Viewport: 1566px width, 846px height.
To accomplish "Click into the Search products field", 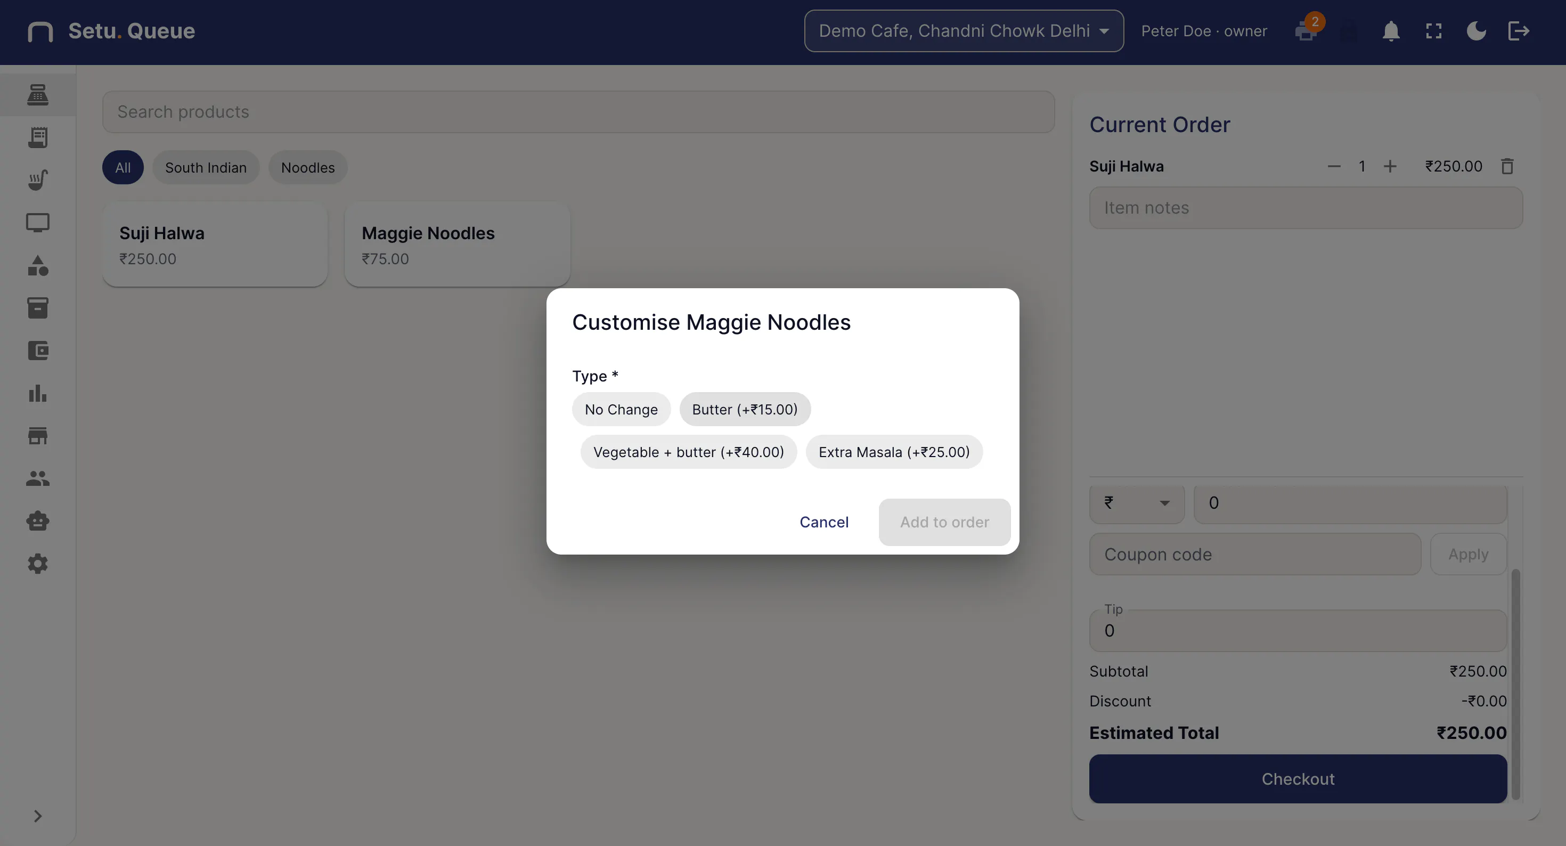I will click(578, 112).
